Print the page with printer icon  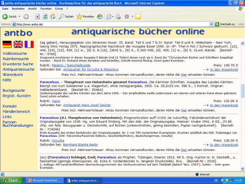(x=118, y=16)
